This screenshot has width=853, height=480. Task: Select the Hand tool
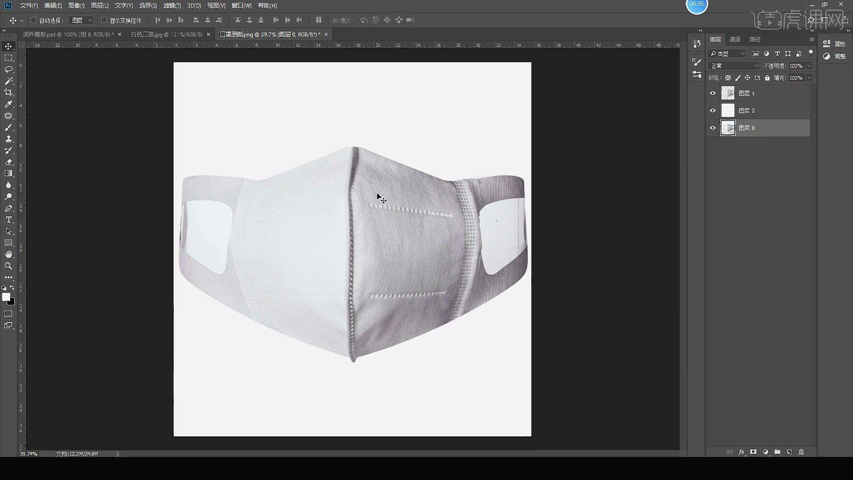(x=8, y=254)
